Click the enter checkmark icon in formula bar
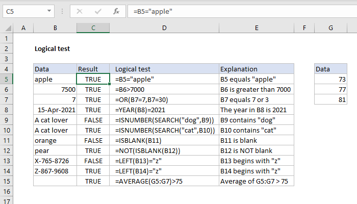The height and width of the screenshot is (204, 357). (98, 11)
